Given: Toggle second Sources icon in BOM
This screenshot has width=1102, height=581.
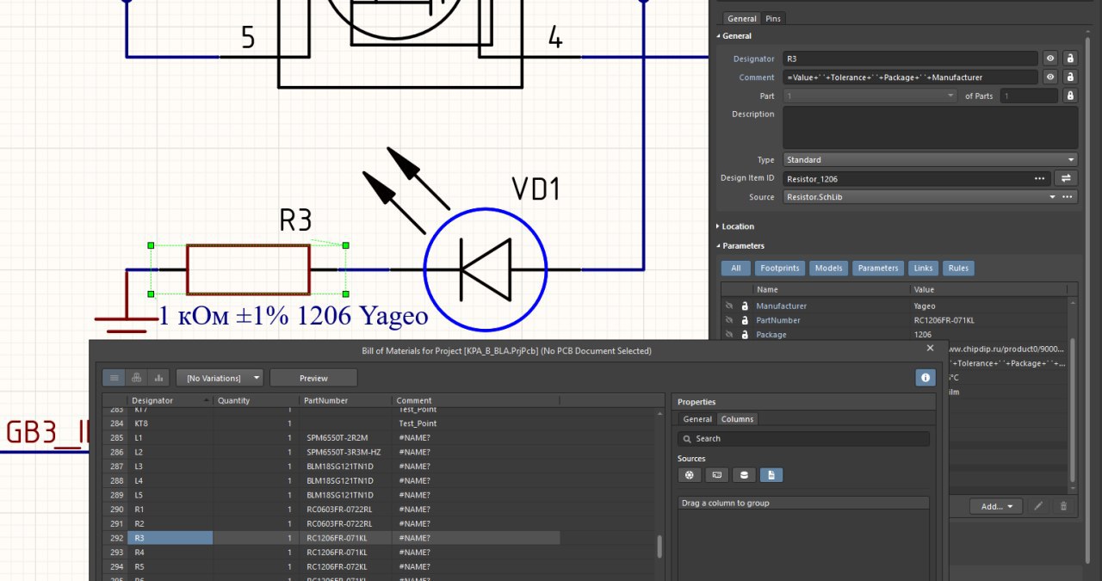Looking at the screenshot, I should [x=716, y=475].
